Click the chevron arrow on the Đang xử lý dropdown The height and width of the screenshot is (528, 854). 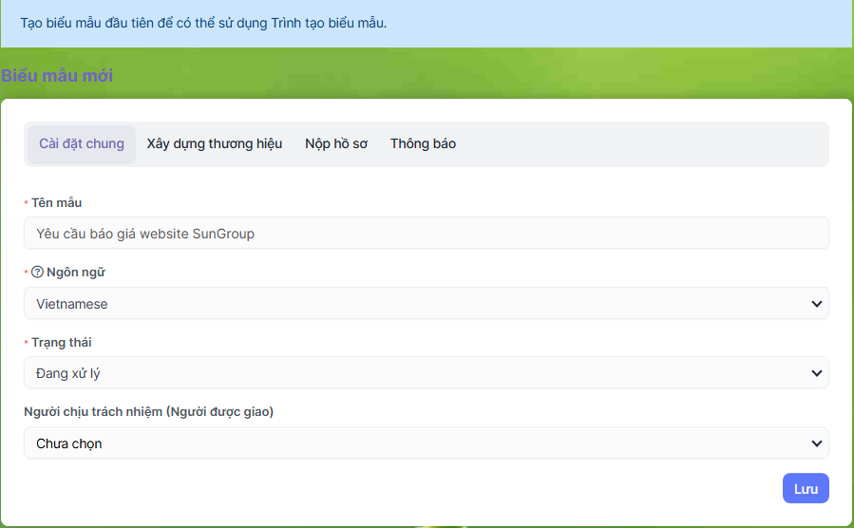[816, 373]
